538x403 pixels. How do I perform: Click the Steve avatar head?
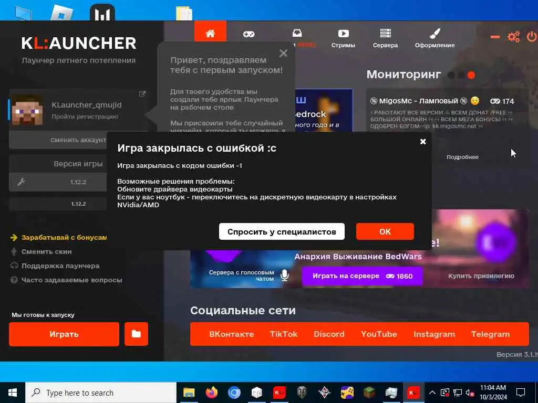click(x=27, y=110)
